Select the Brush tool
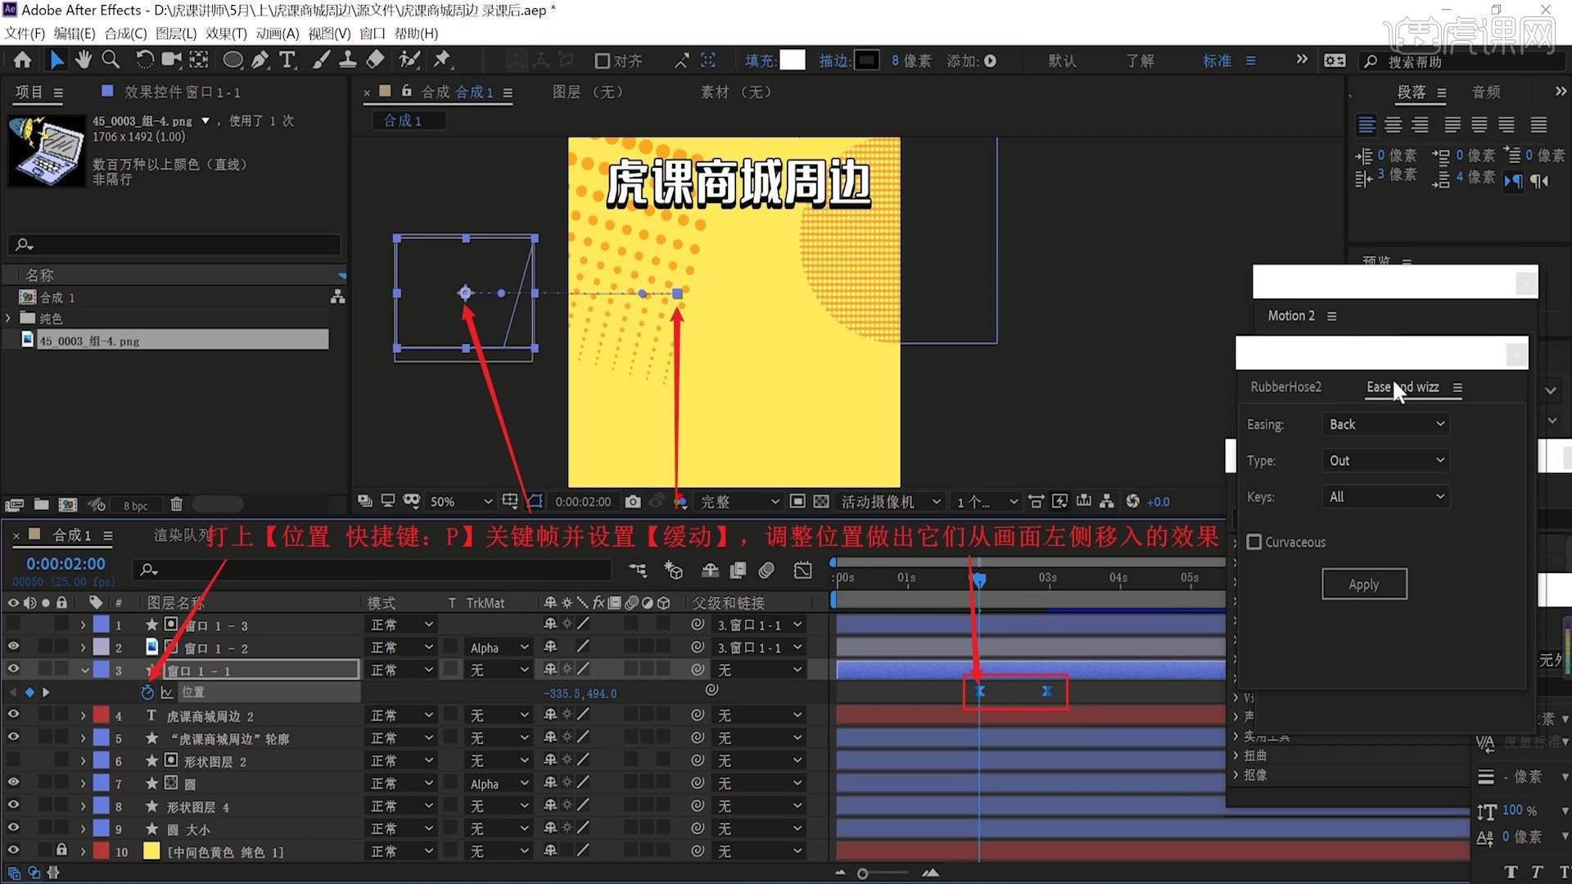 pos(322,60)
